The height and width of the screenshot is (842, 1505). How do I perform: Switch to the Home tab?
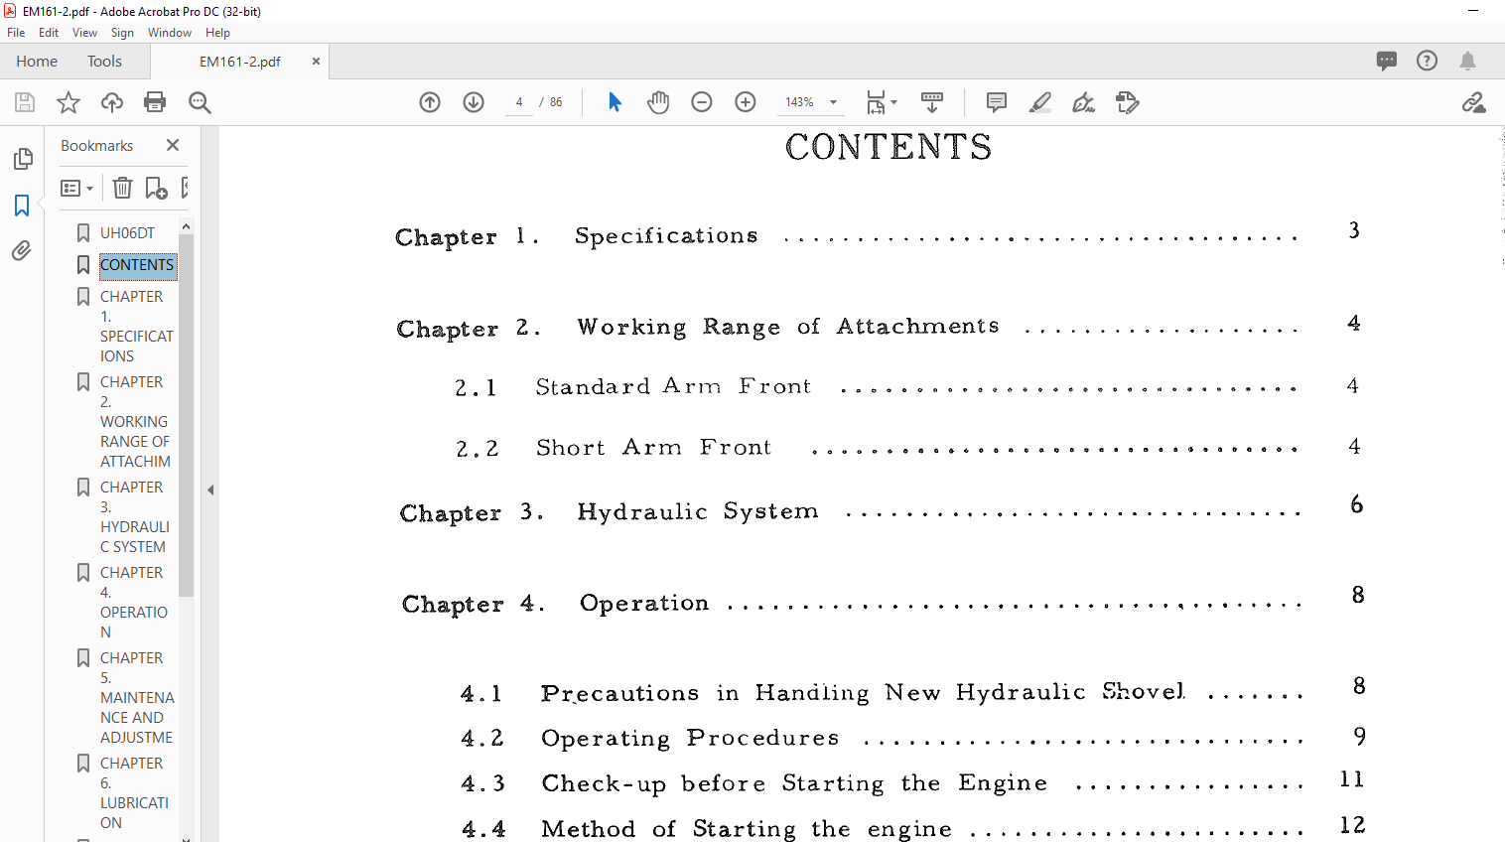(37, 61)
